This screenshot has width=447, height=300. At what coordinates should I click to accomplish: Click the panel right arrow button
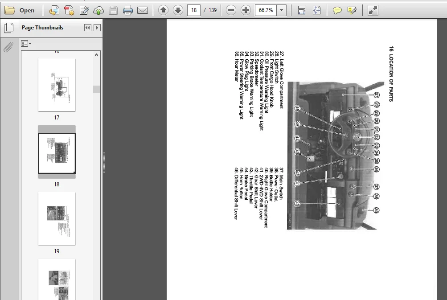tap(97, 28)
